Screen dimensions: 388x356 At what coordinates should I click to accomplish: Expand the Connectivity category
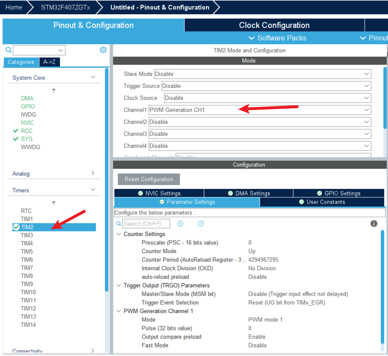pos(93,350)
